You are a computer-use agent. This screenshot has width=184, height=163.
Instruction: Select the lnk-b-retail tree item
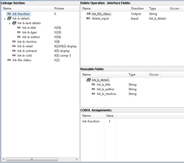tap(24, 46)
